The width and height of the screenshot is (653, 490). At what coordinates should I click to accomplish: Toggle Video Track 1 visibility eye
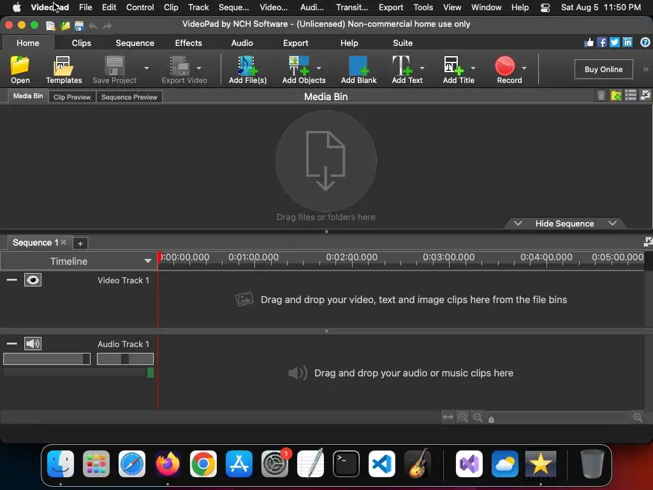point(33,280)
